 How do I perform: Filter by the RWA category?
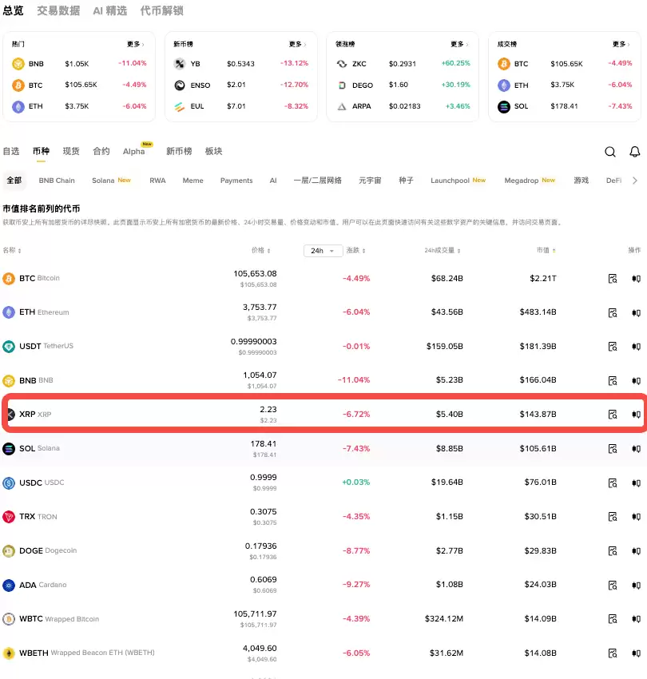pos(157,181)
